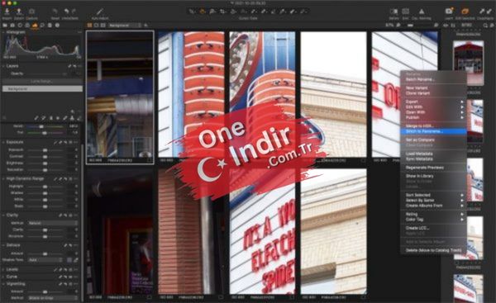Open the Dehaze Shadow Tone dropdown set to Auto

pyautogui.click(x=45, y=260)
